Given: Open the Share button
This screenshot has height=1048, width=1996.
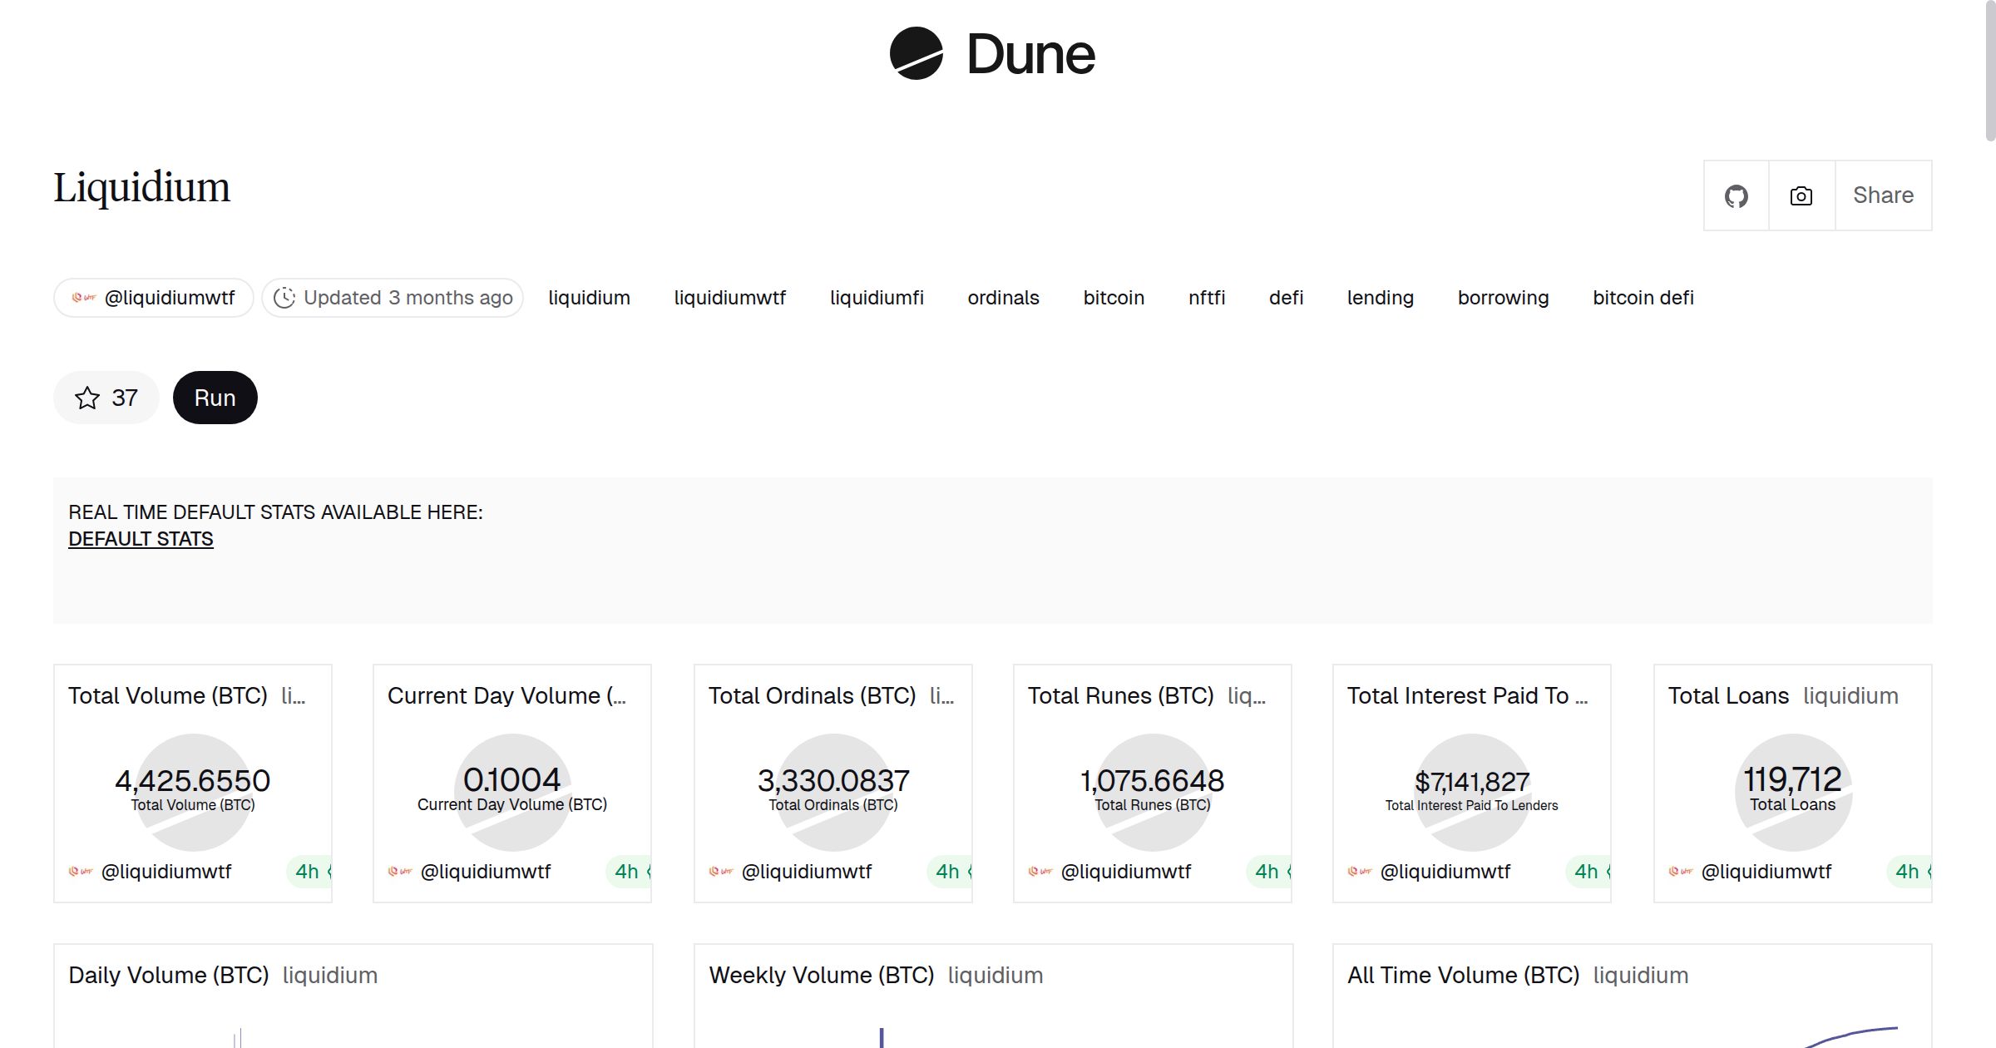Looking at the screenshot, I should [x=1883, y=196].
